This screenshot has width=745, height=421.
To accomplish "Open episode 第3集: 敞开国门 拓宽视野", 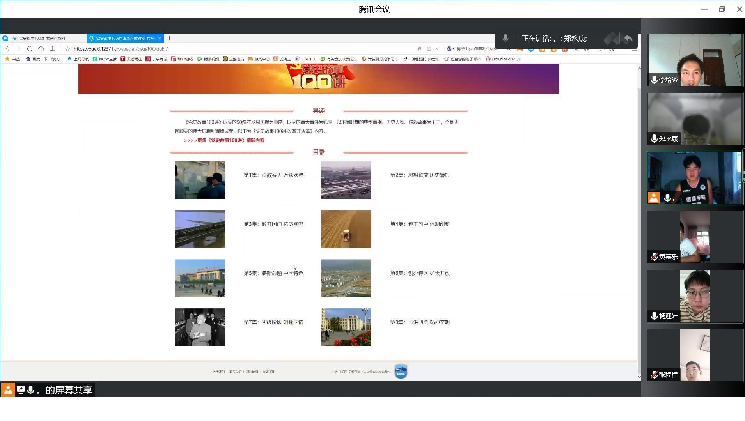I will [x=273, y=224].
